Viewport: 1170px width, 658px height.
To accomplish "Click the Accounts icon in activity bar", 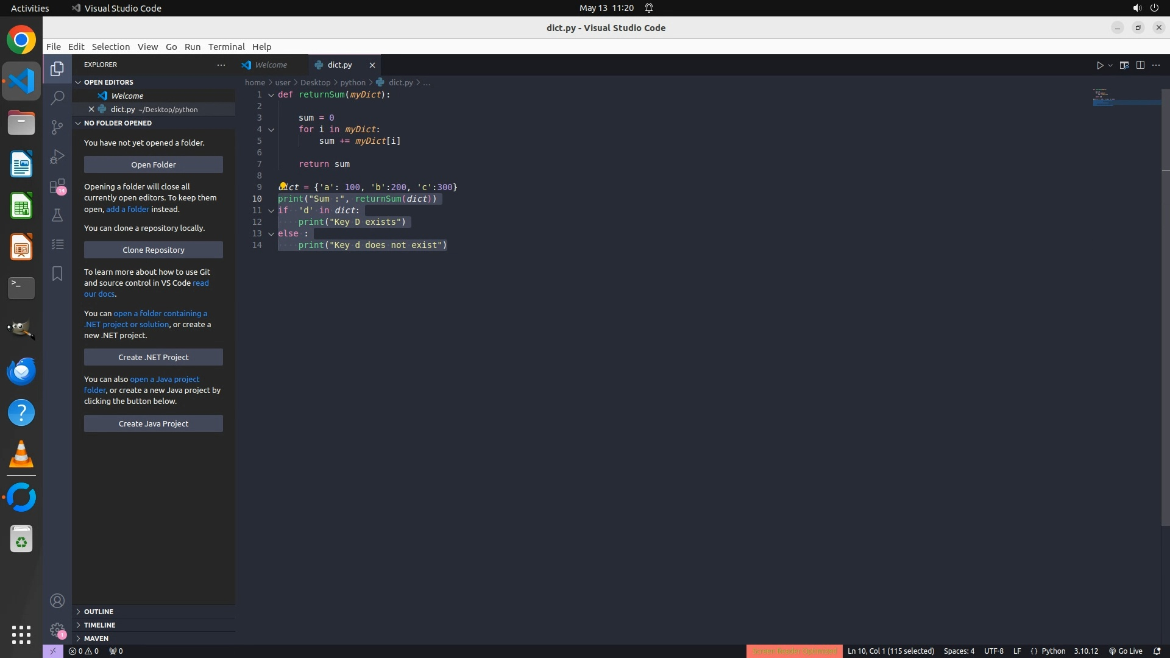I will click(x=57, y=601).
